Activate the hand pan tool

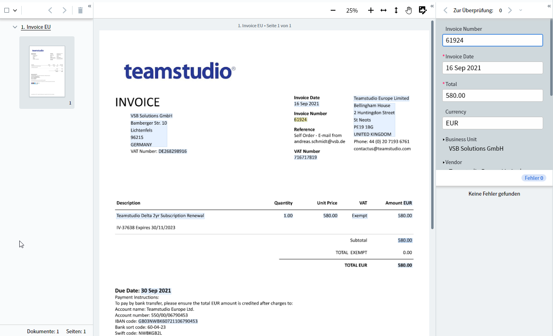coord(409,10)
